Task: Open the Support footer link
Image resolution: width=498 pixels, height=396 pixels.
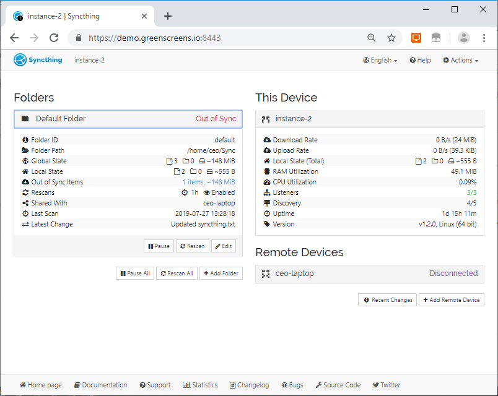Action: coord(155,385)
